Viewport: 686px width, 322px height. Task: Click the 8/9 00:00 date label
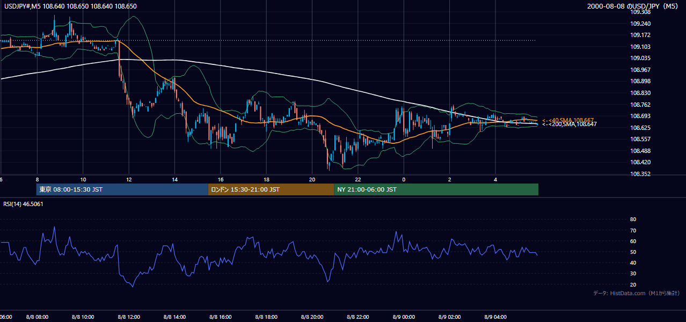pos(404,317)
